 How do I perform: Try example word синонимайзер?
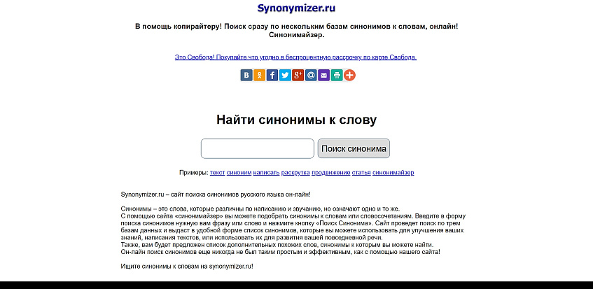pos(393,173)
